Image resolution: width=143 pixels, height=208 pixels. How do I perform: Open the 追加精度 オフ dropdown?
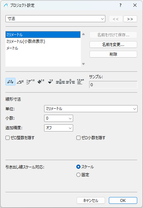[x=59, y=128]
